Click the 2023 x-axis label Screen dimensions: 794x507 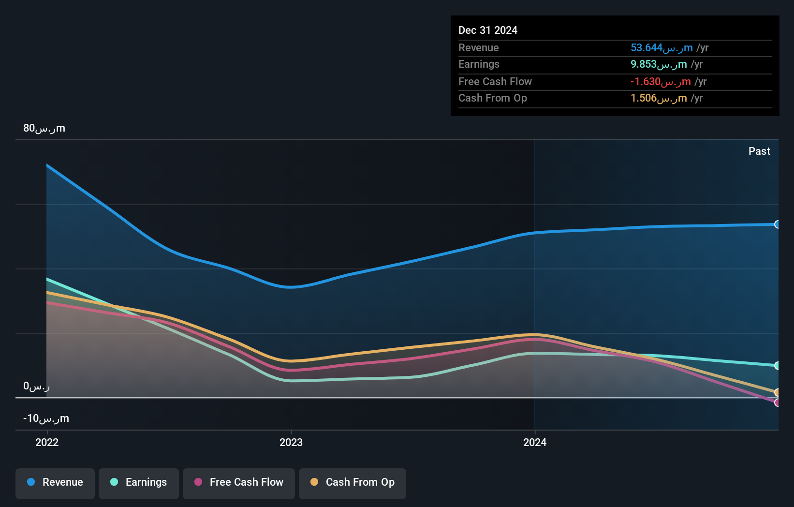tap(291, 442)
